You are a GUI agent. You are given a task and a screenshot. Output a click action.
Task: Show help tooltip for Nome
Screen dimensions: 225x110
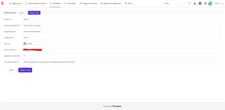[10, 19]
